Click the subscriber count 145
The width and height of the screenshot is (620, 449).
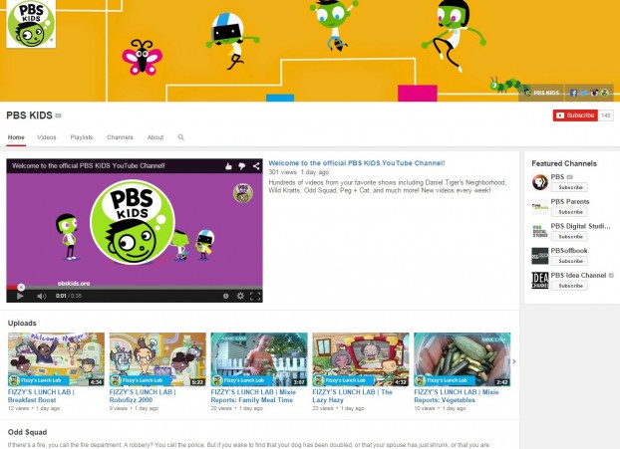tap(606, 115)
